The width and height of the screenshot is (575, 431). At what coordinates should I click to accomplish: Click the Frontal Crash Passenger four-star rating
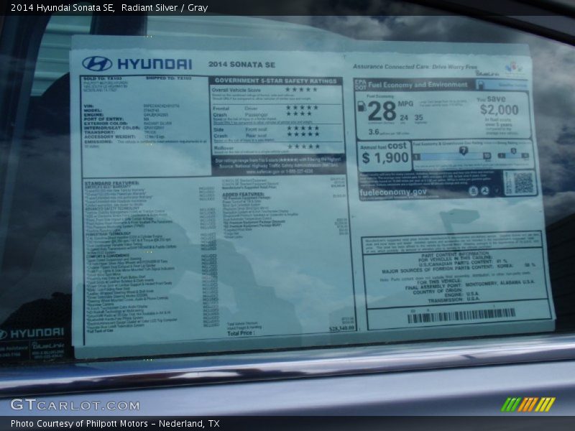299,113
